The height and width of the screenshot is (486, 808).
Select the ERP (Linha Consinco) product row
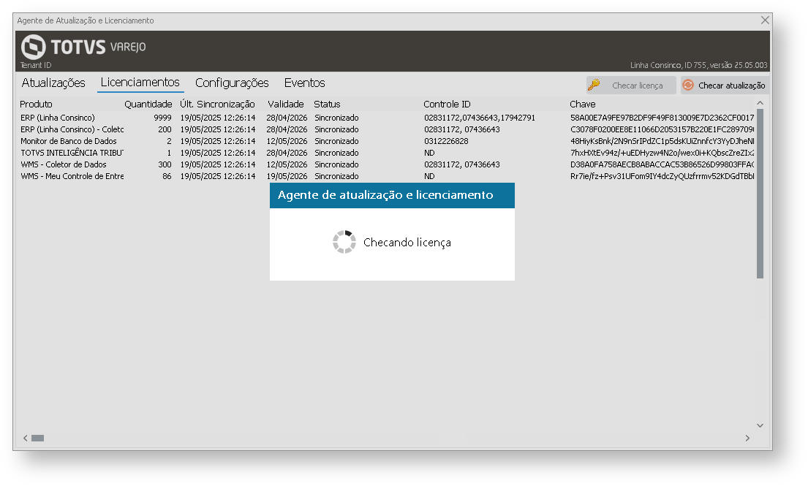coord(387,118)
